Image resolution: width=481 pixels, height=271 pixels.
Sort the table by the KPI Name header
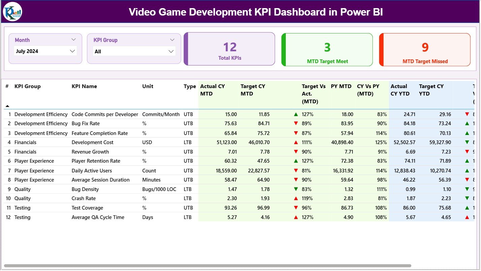[84, 86]
